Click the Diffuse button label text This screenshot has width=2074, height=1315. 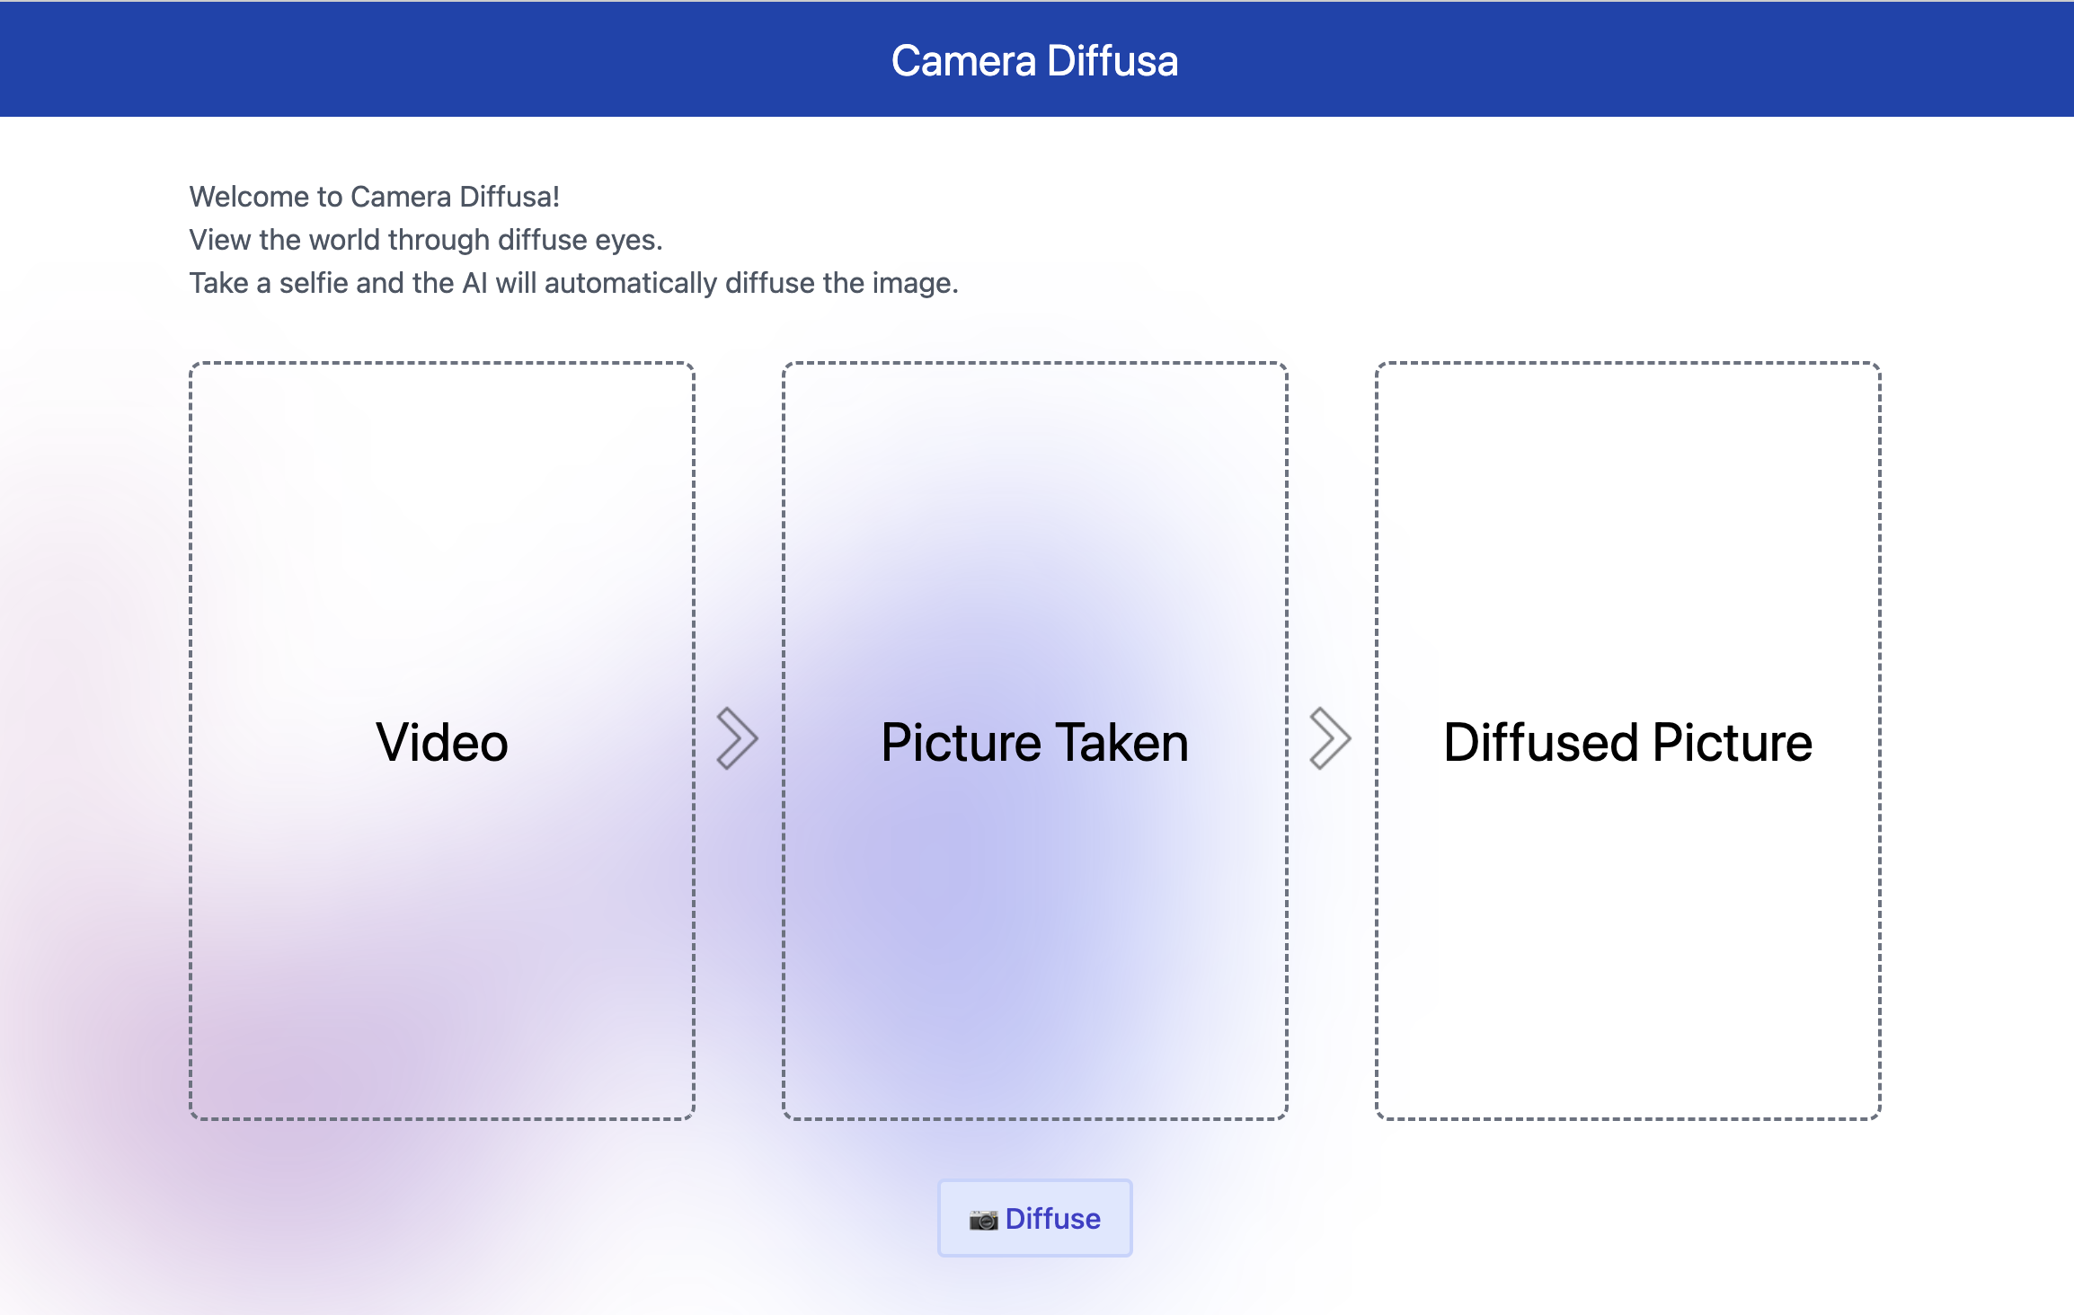pyautogui.click(x=1051, y=1219)
